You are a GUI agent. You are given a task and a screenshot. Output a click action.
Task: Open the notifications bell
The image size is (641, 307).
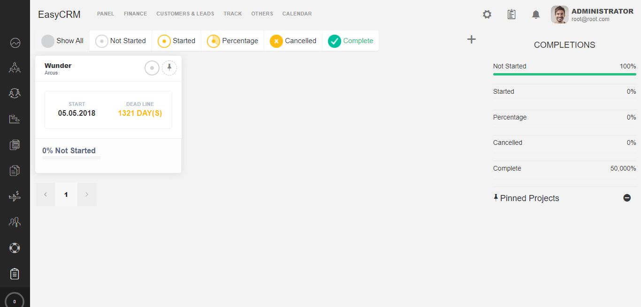coord(536,15)
